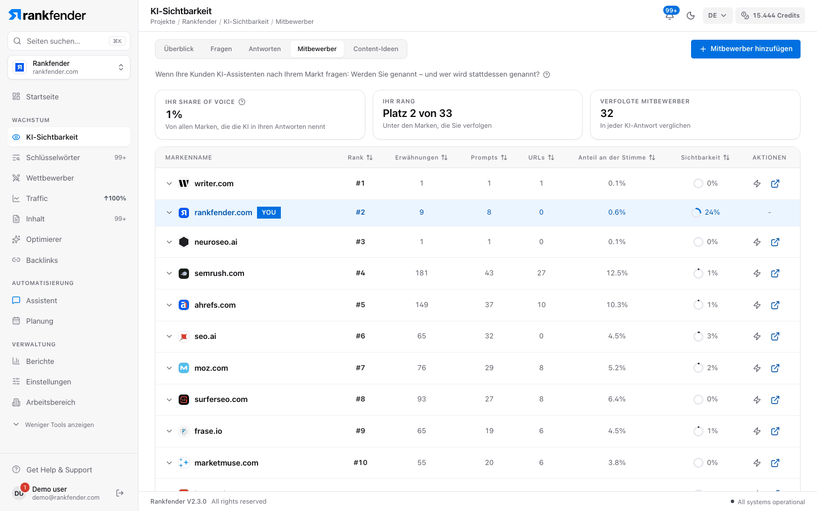Image resolution: width=817 pixels, height=511 pixels.
Task: Open external link icon for frase.io
Action: (775, 431)
